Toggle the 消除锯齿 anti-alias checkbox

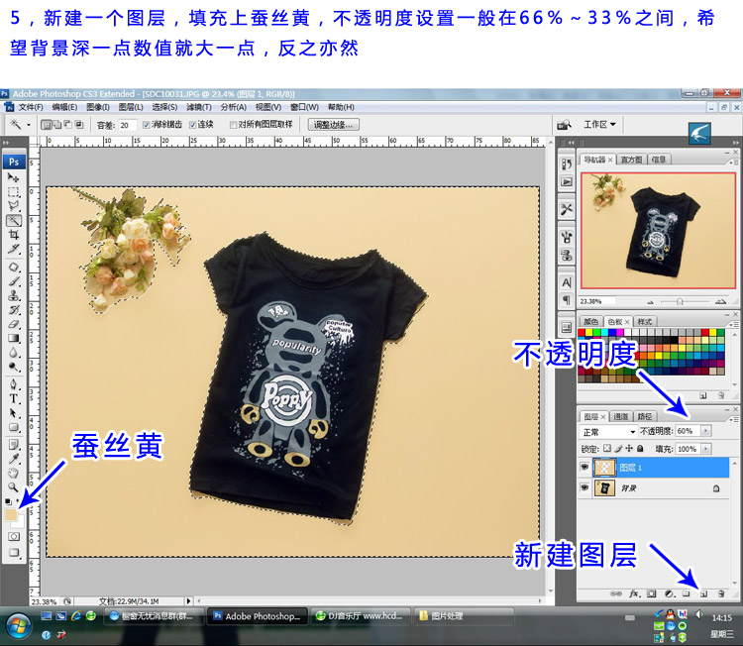pyautogui.click(x=146, y=125)
